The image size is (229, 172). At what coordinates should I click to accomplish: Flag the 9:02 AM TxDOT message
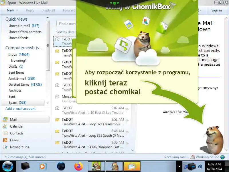[127, 110]
